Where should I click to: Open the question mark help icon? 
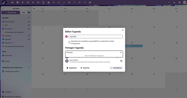(75, 2)
